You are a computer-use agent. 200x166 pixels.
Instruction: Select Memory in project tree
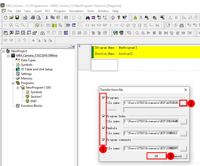pyautogui.click(x=27, y=78)
